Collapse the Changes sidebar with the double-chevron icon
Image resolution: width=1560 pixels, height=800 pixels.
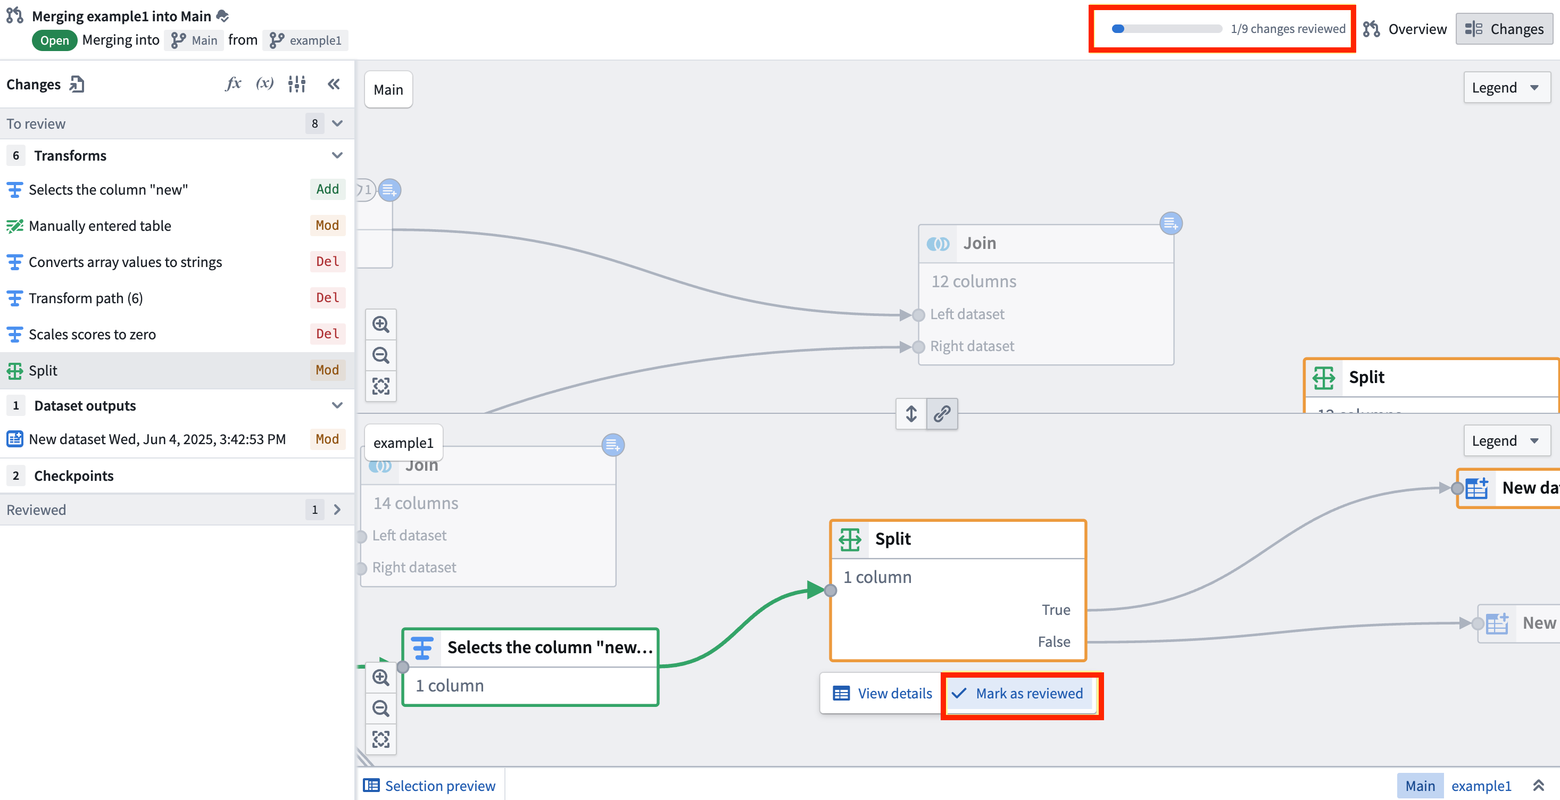tap(334, 84)
